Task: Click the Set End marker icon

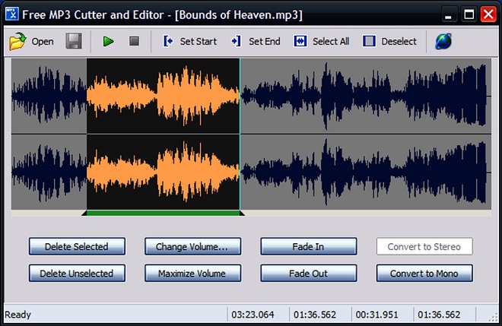Action: click(236, 41)
